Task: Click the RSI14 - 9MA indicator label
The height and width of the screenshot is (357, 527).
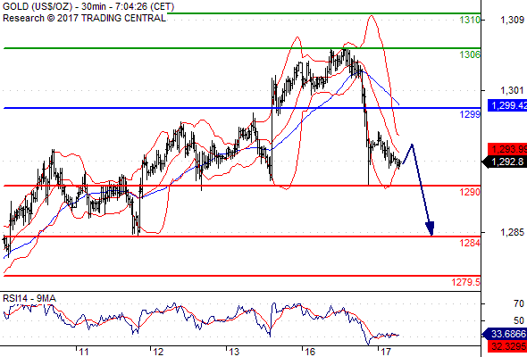Action: (29, 298)
